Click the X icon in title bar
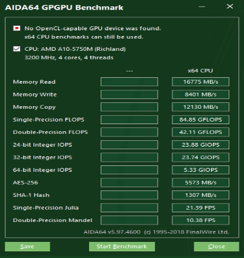244x258 pixels. (x=230, y=6)
